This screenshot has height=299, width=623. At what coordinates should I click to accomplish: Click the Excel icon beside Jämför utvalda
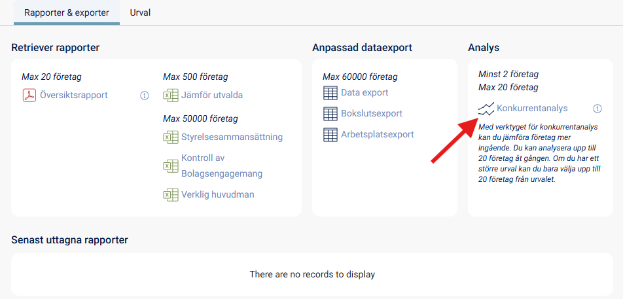(171, 96)
